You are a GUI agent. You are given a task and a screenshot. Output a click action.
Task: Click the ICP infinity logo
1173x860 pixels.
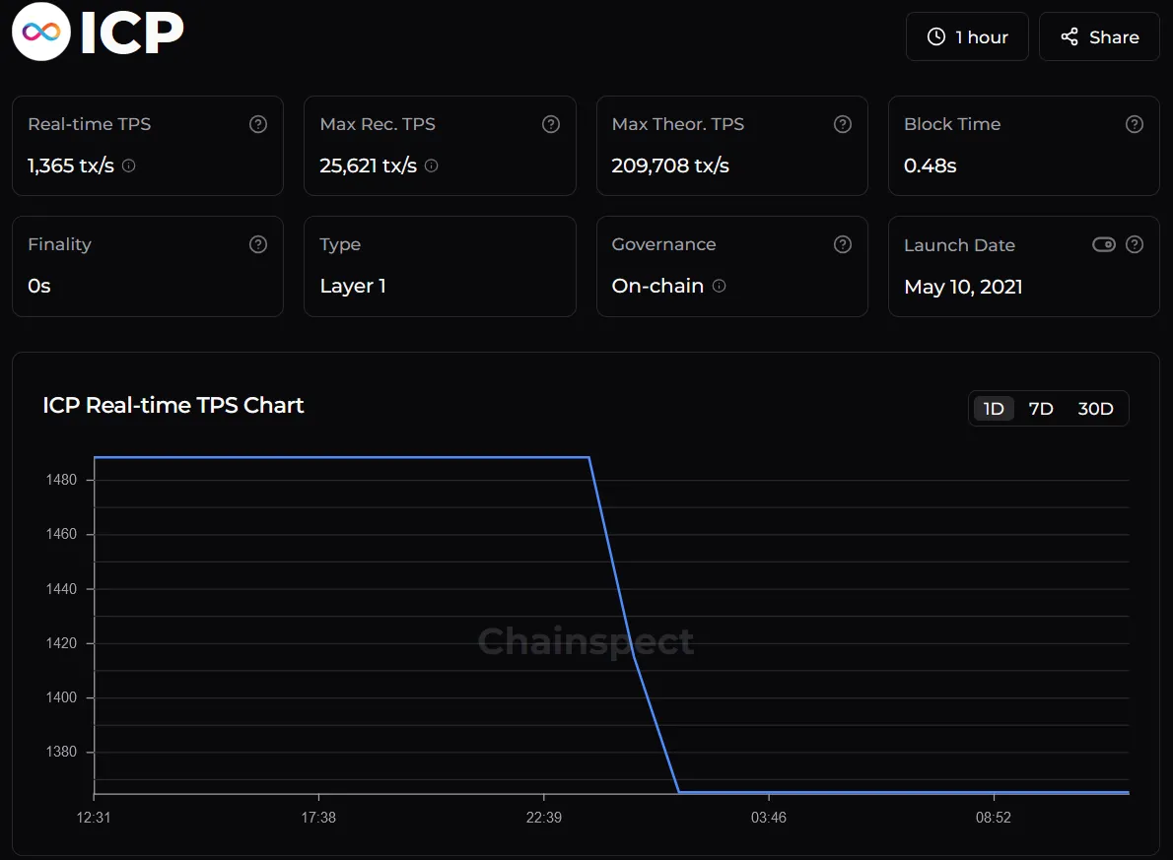click(41, 32)
